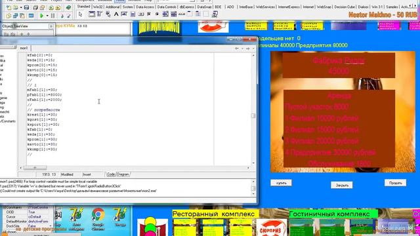Screen dimensions: 420x236
Task: Click the green Run button
Action: pyautogui.click(x=41, y=16)
